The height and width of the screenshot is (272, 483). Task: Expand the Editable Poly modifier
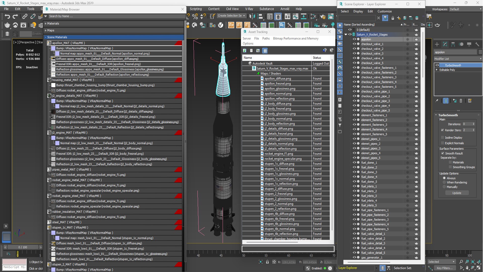437,70
